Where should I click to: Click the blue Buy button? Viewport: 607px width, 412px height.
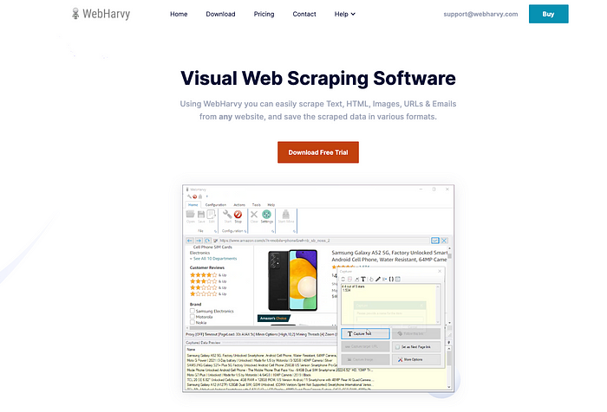click(548, 14)
